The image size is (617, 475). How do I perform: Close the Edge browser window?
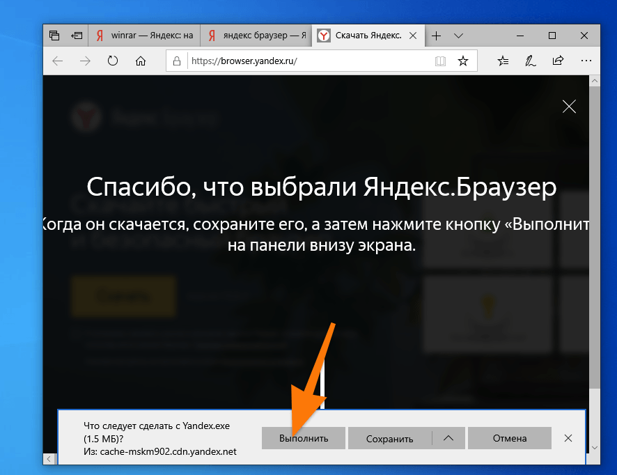coord(584,36)
